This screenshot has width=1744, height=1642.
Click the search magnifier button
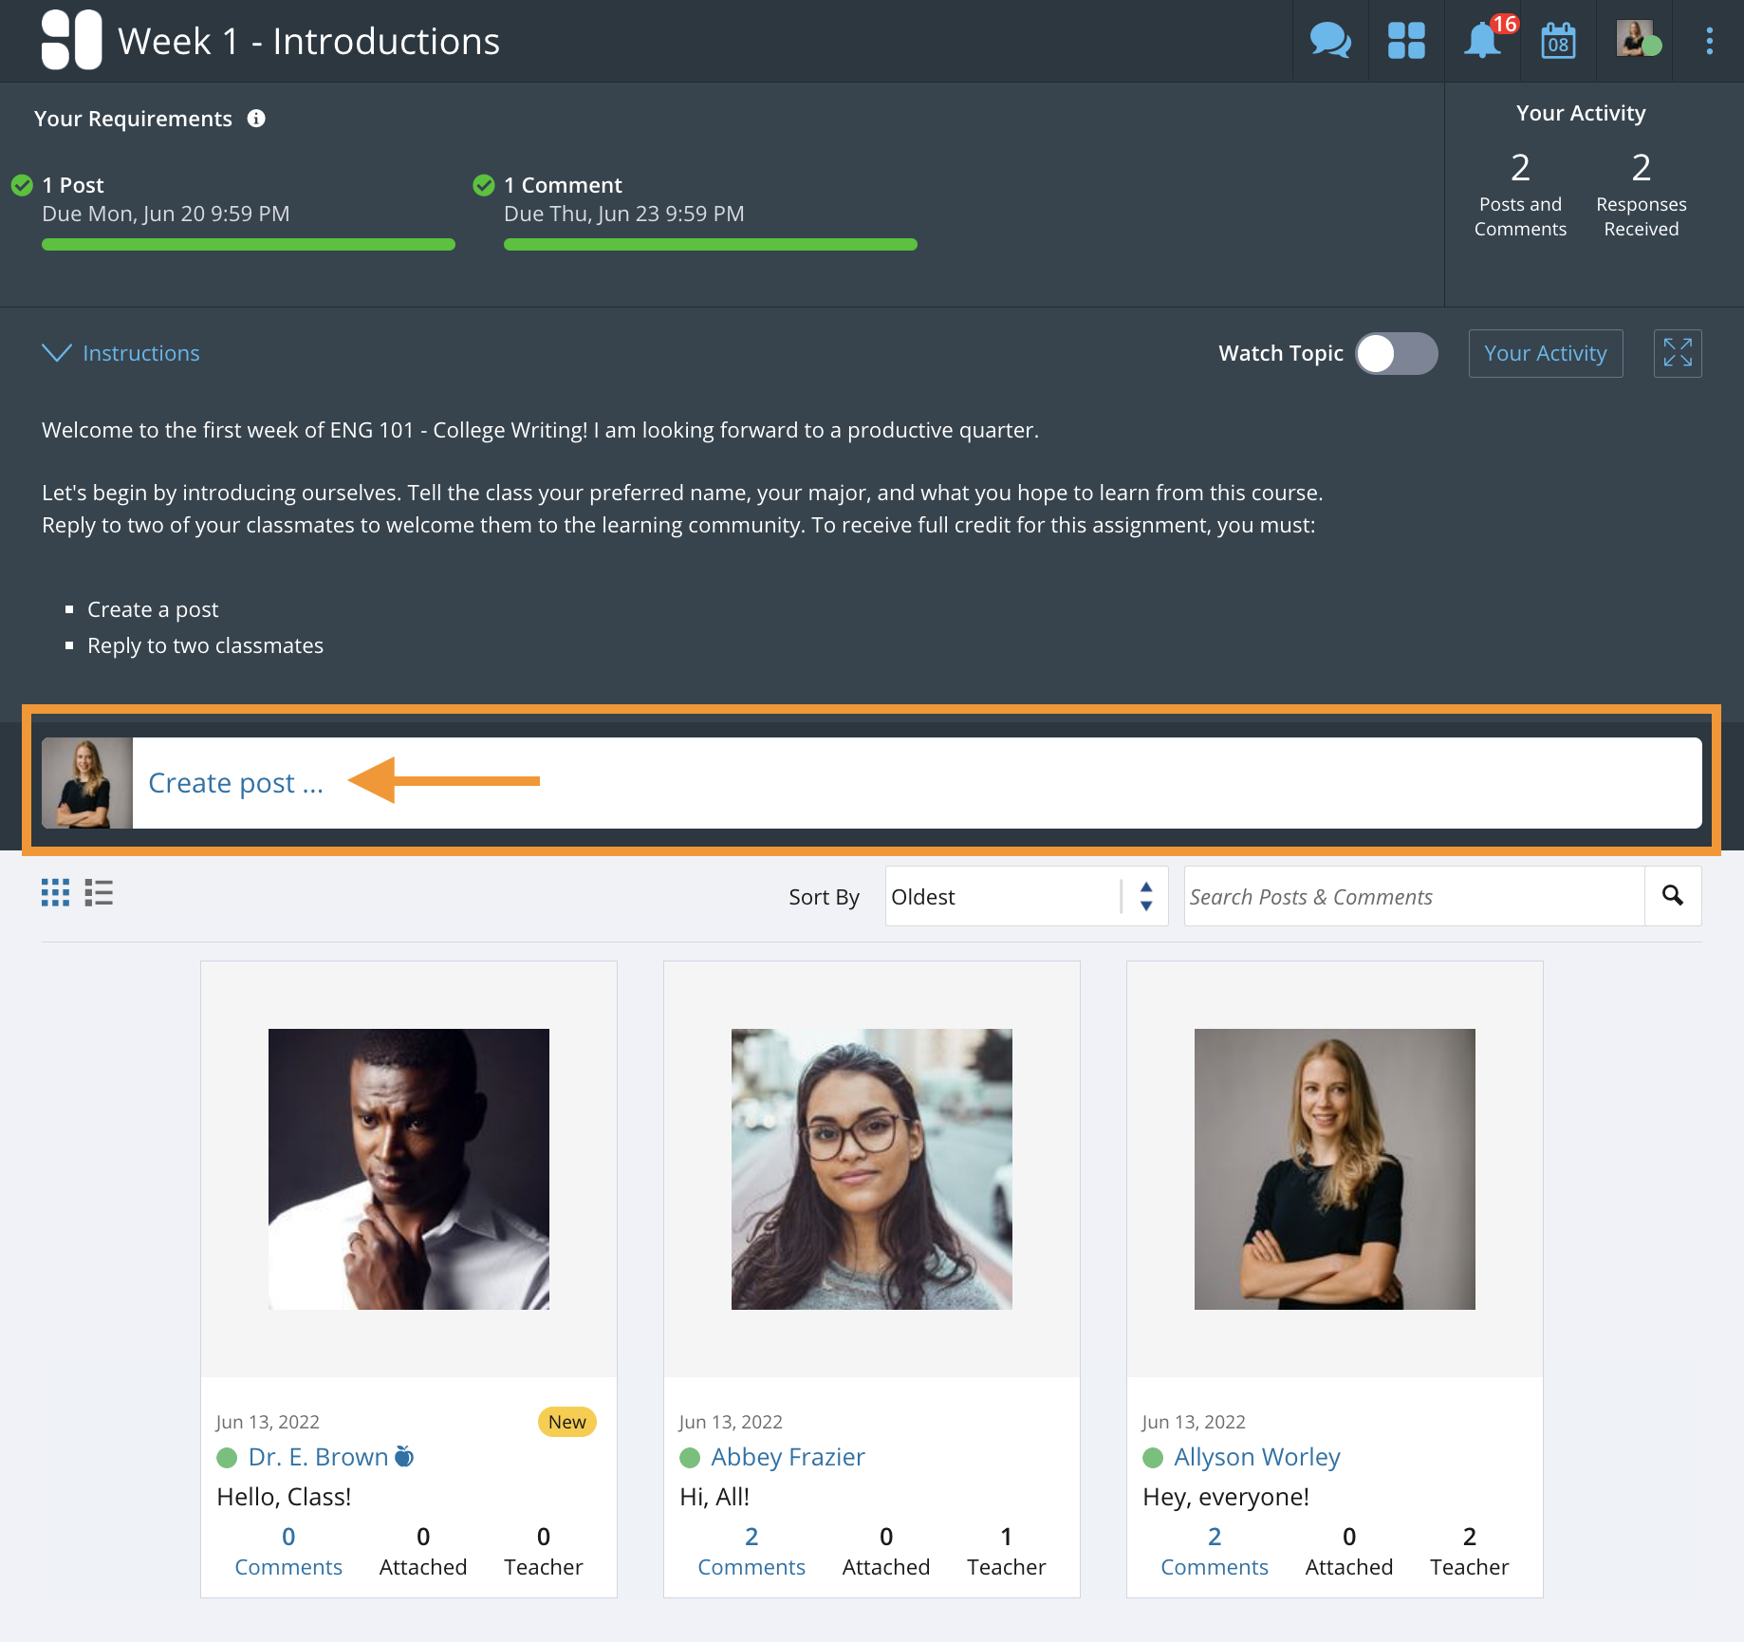[x=1672, y=896]
